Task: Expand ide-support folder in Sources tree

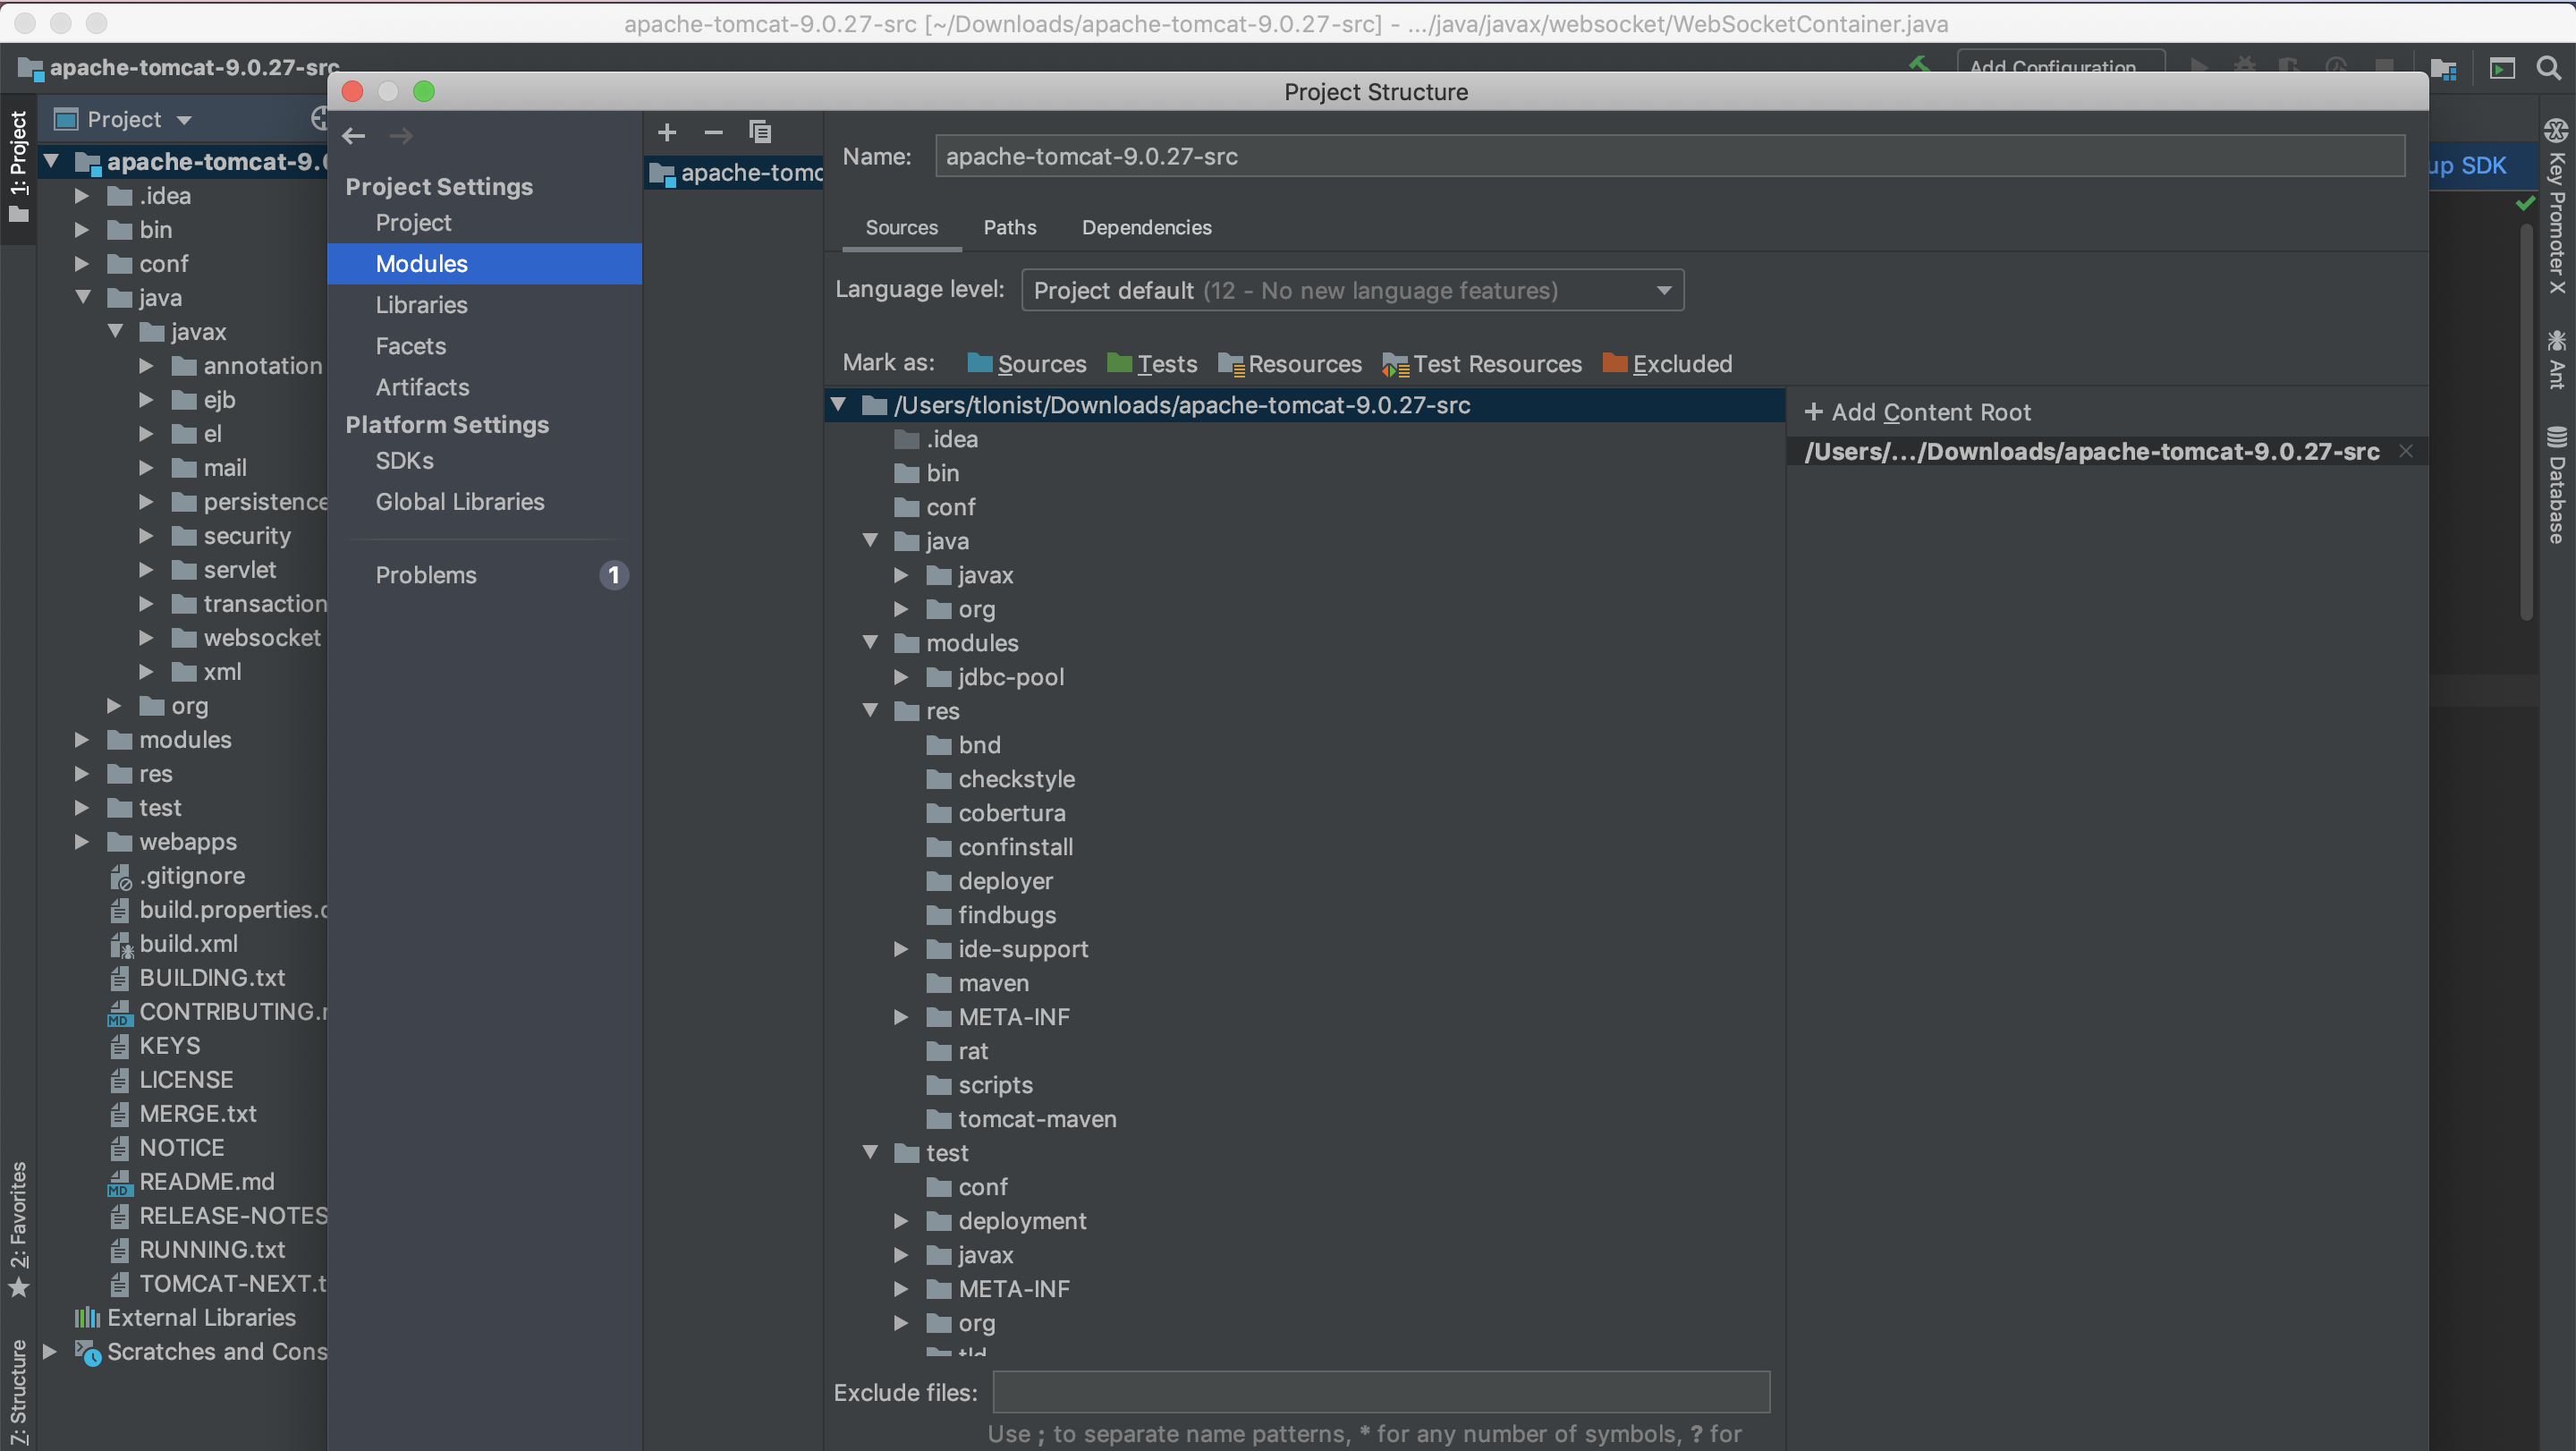Action: click(x=902, y=949)
